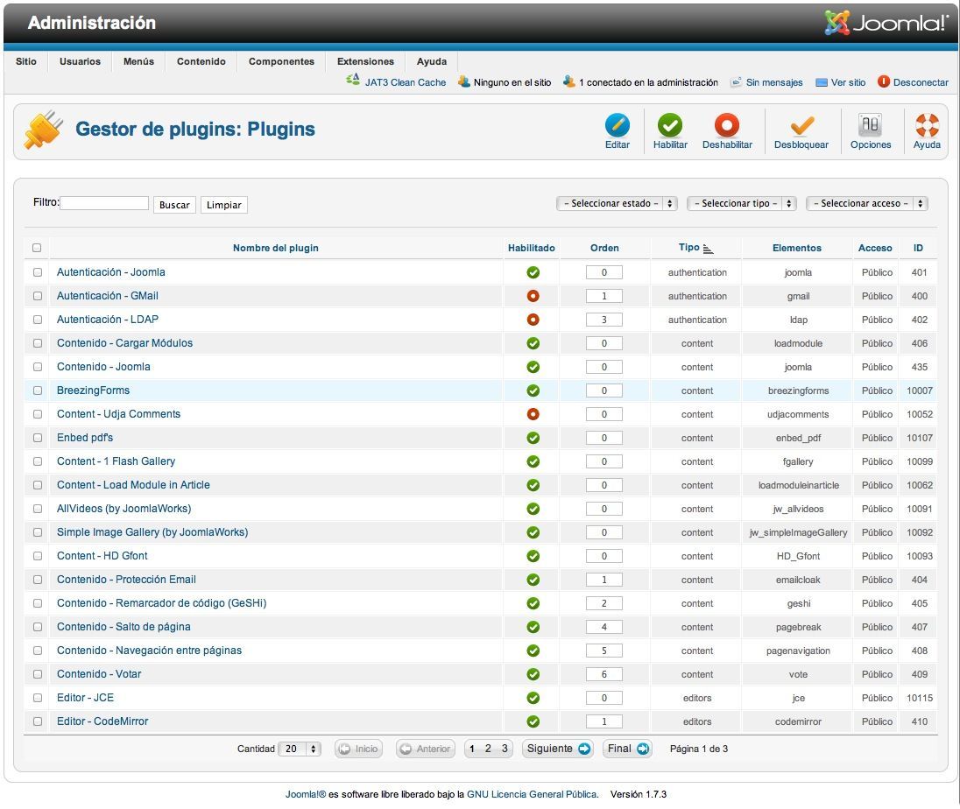Toggle enabled status icon for BreezingForms
Screen dimensions: 960x809
tap(533, 390)
